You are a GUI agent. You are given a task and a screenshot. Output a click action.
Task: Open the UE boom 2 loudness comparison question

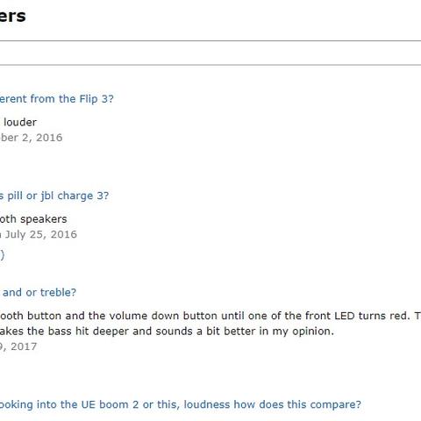point(181,404)
